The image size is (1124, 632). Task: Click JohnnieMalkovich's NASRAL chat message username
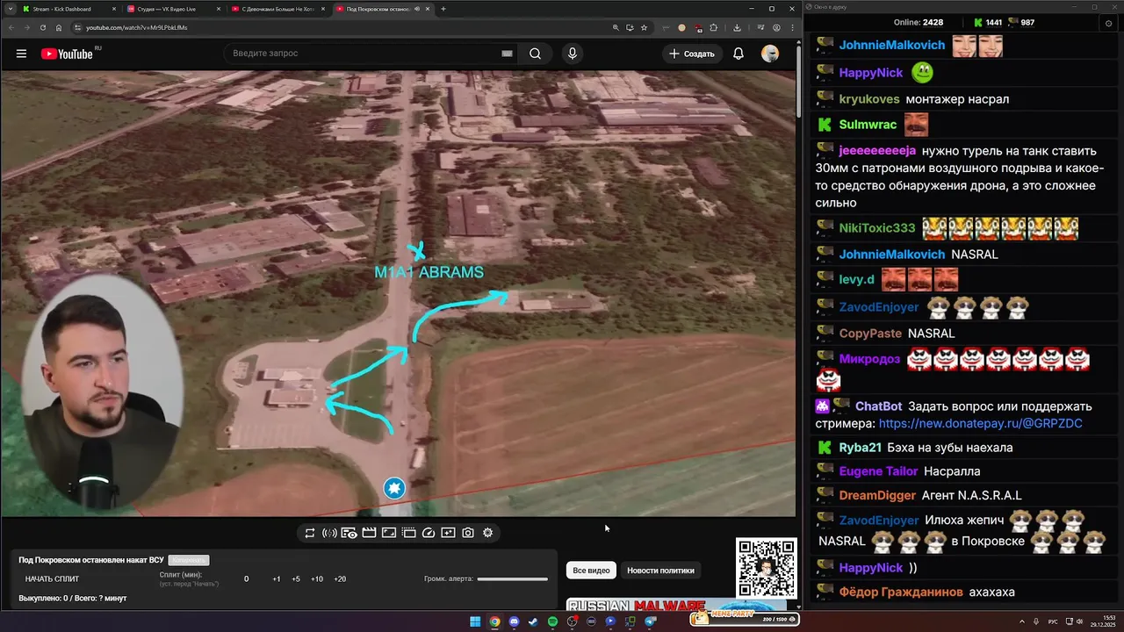[891, 254]
